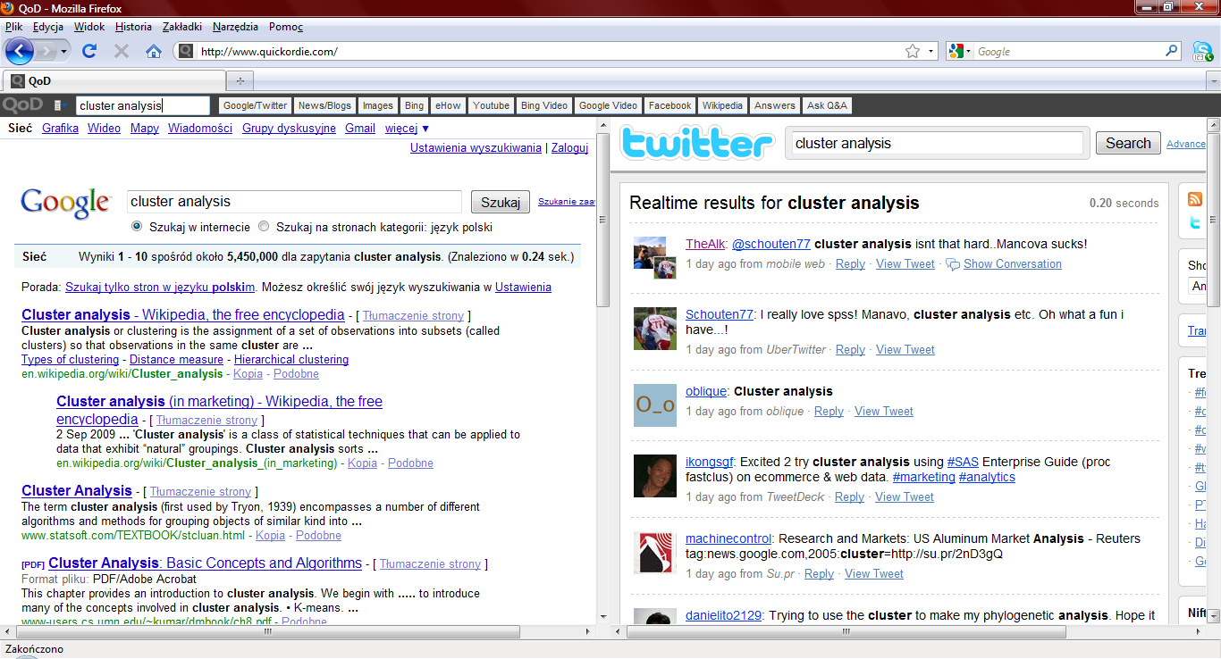Open the Widok menu
The height and width of the screenshot is (659, 1221).
pos(89,27)
